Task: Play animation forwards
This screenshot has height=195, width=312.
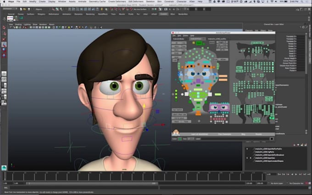Action: 296,174
